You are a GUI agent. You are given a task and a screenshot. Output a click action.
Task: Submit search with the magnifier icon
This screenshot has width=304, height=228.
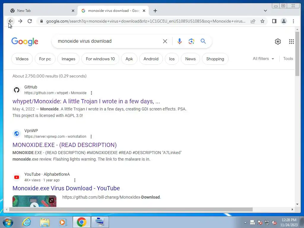203,41
